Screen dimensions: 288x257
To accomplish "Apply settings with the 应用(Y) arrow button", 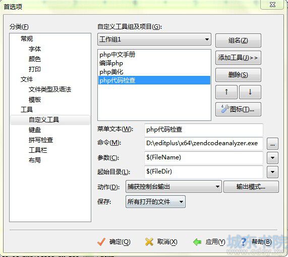I will (x=209, y=242).
